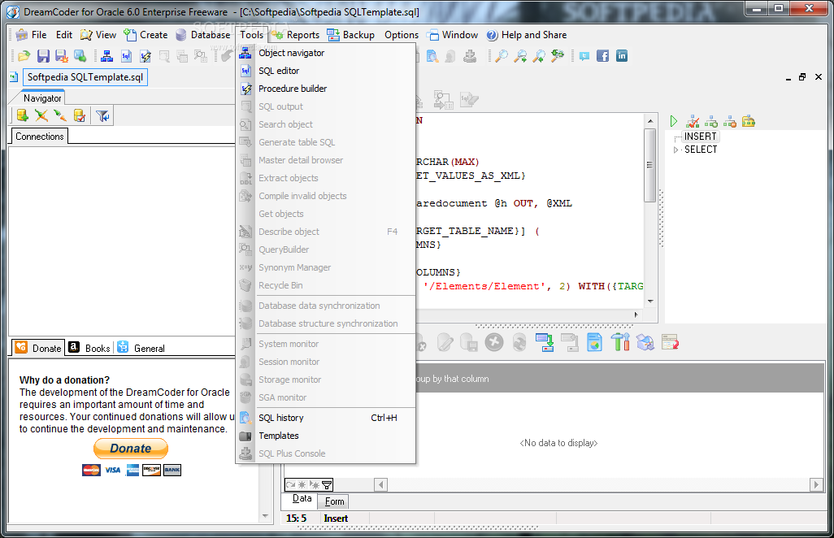Click the find previous magnifier icon
The height and width of the screenshot is (538, 834).
(539, 56)
